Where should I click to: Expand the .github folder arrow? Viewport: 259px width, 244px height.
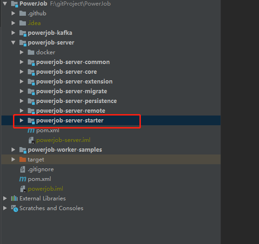point(13,13)
